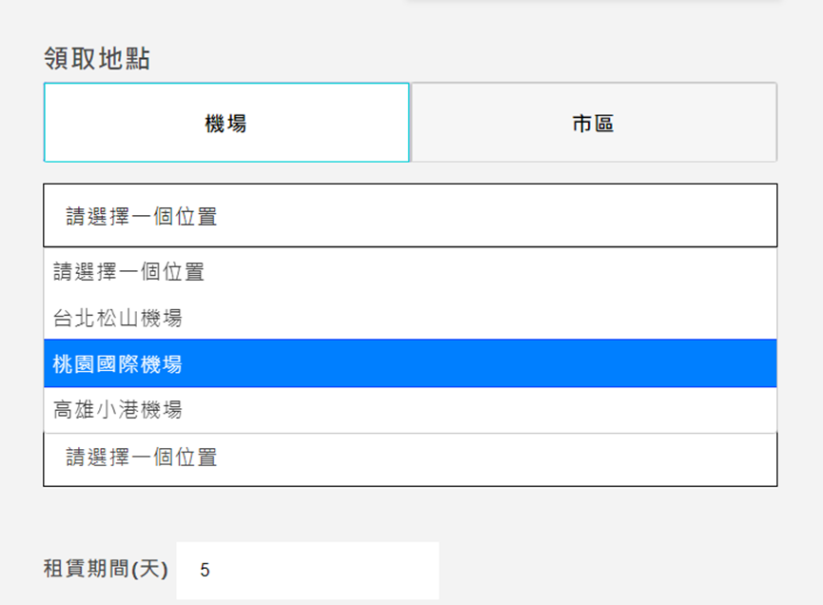The image size is (823, 605).
Task: Choose 台北松山機場 from the location list
Action: [x=410, y=318]
